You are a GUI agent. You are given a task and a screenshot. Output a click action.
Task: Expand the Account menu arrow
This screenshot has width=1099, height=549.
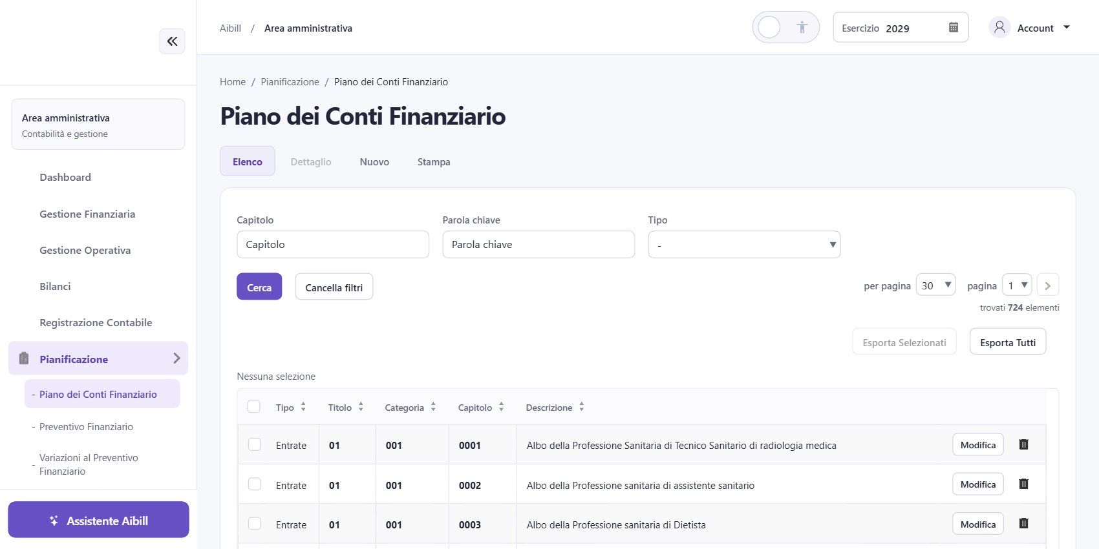(x=1067, y=28)
